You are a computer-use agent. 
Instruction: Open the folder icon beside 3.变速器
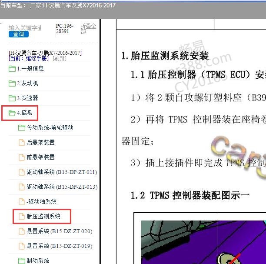[12, 98]
